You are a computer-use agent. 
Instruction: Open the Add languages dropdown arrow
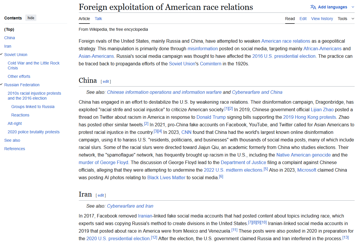[353, 7]
